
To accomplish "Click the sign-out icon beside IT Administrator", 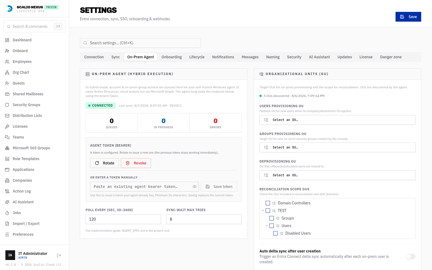I will (x=59, y=255).
